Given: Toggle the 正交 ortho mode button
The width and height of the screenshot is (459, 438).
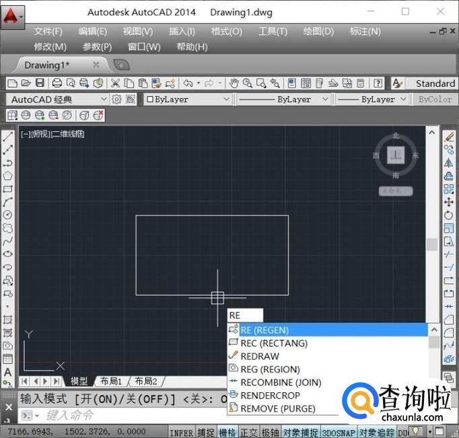Looking at the screenshot, I should pyautogui.click(x=248, y=433).
